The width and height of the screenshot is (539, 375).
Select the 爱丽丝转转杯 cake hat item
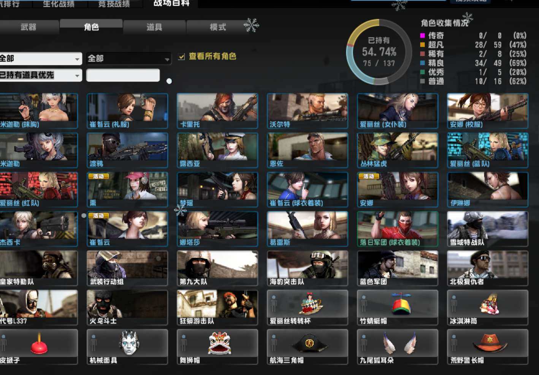[x=307, y=307]
